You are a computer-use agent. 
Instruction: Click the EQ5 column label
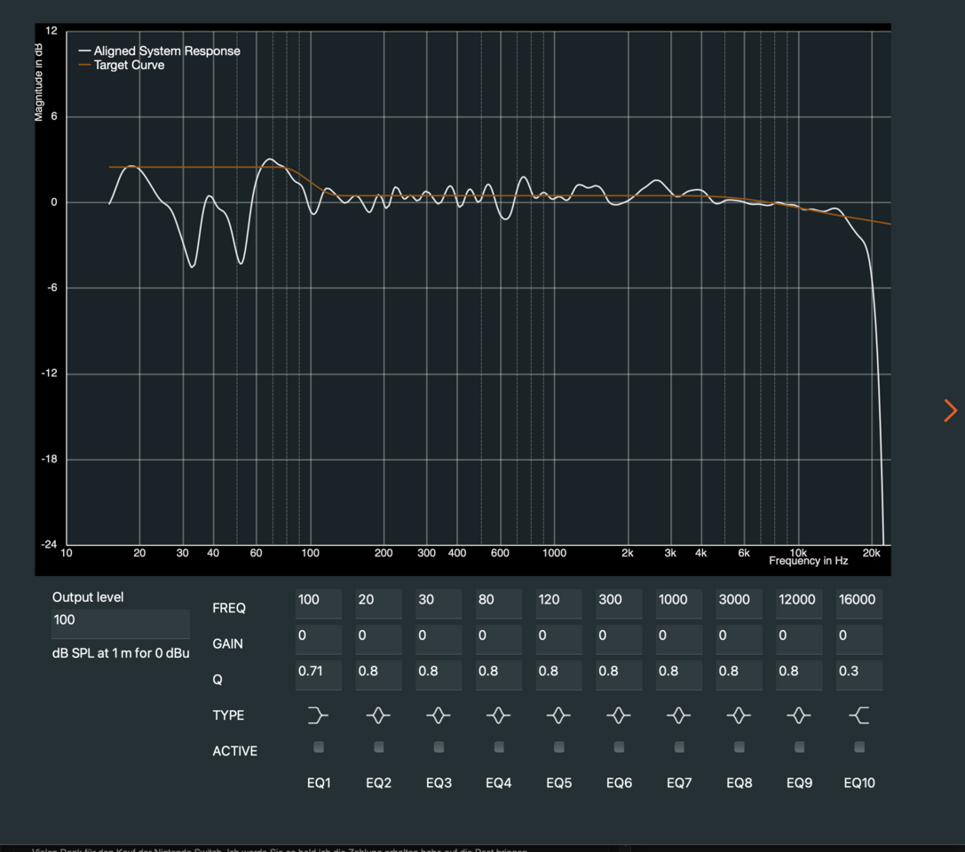(x=558, y=783)
